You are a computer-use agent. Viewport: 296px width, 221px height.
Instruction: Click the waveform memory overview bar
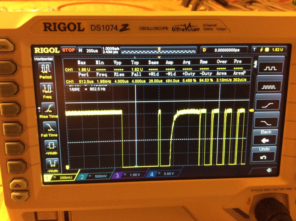(x=158, y=51)
